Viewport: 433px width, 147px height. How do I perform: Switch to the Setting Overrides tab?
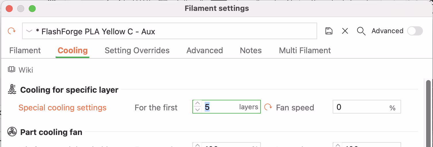[x=137, y=51]
